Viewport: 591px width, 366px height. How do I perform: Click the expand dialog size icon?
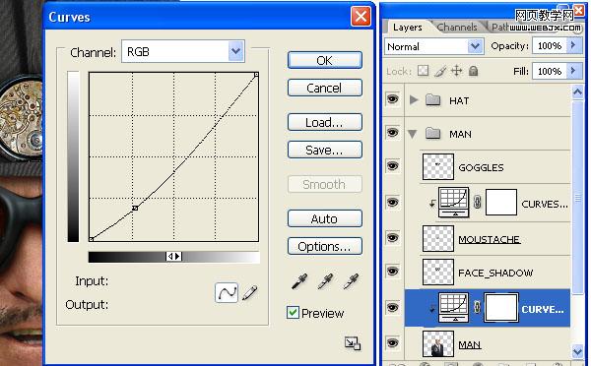click(x=353, y=343)
